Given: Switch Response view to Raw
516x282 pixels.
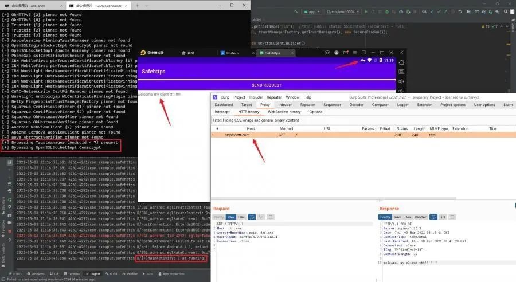Looking at the screenshot, I should pos(397,217).
